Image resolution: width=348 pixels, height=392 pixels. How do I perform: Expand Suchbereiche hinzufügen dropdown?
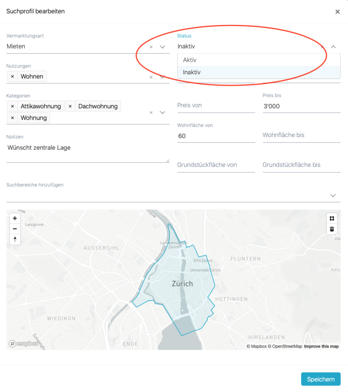coord(333,196)
